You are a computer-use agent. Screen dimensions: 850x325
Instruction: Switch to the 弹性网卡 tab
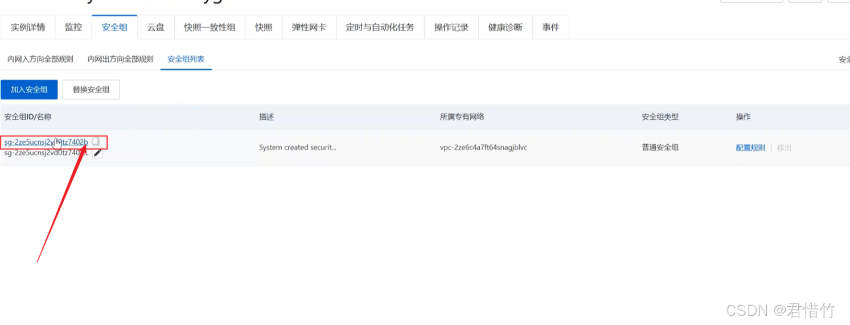309,27
